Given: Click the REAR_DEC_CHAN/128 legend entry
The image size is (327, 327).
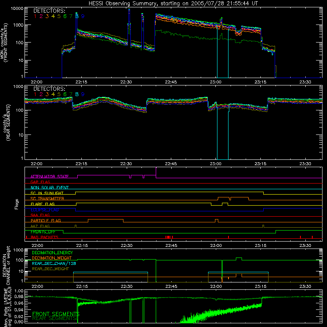Looking at the screenshot, I should 54,263.
